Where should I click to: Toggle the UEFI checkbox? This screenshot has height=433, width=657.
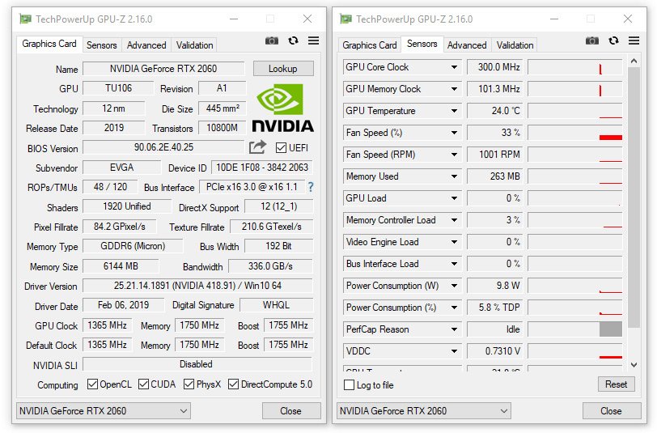[x=282, y=148]
